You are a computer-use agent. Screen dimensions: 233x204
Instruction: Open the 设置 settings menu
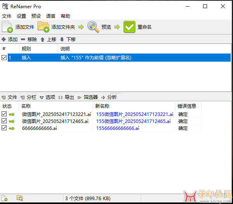click(x=21, y=16)
